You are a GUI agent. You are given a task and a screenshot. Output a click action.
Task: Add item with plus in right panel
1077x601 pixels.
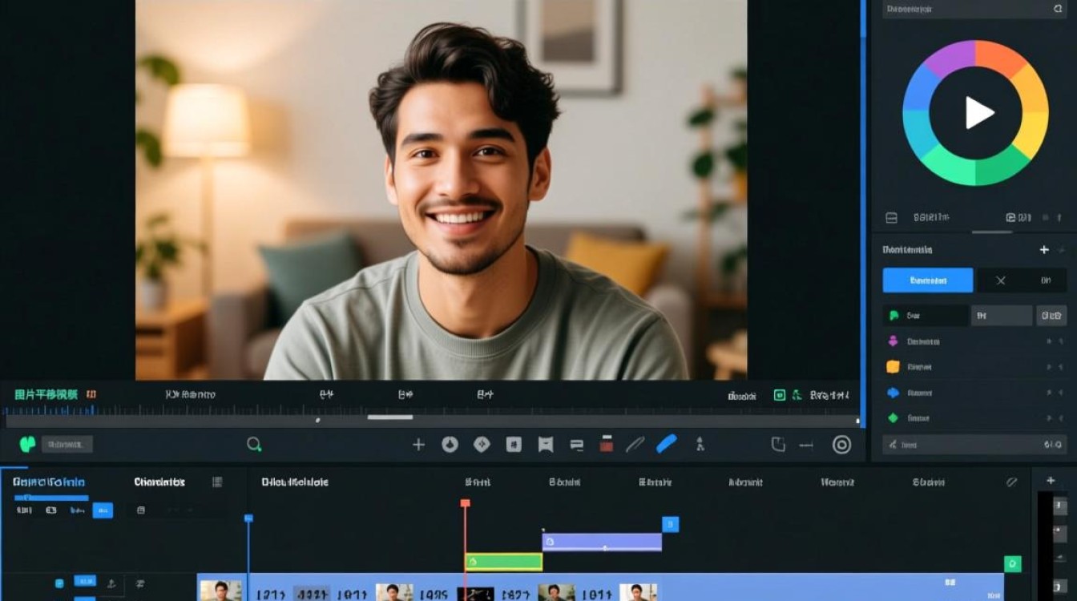(1044, 250)
